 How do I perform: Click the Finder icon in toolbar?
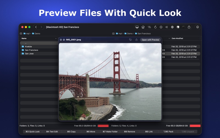coord(178,27)
